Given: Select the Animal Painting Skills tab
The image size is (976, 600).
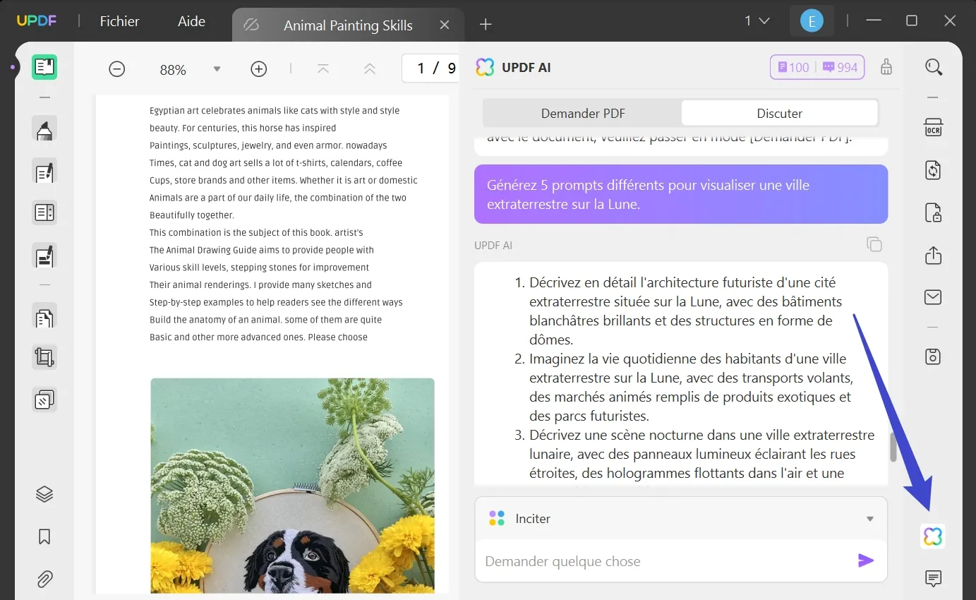Looking at the screenshot, I should [x=348, y=25].
